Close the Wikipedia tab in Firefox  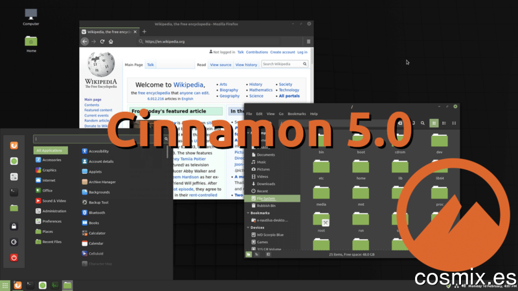[x=135, y=32]
